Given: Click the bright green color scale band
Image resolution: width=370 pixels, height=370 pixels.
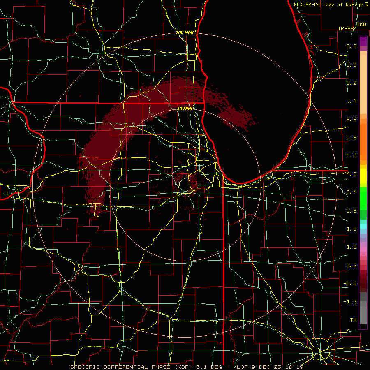Looking at the screenshot, I should click(363, 198).
